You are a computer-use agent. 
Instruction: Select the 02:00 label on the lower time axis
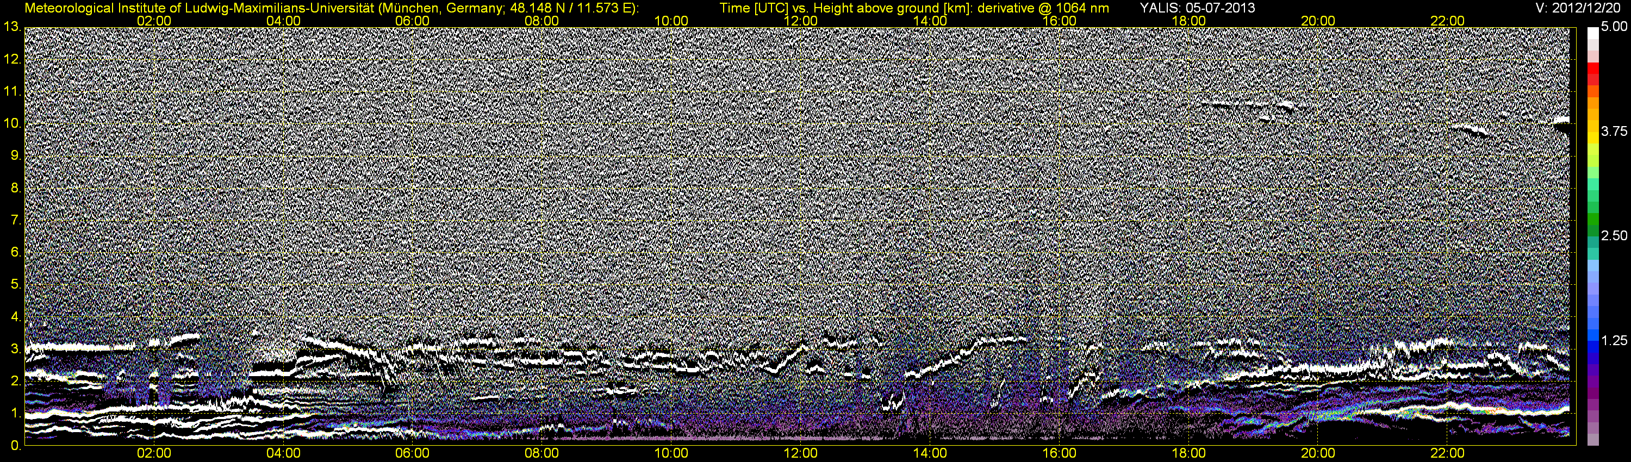click(154, 453)
